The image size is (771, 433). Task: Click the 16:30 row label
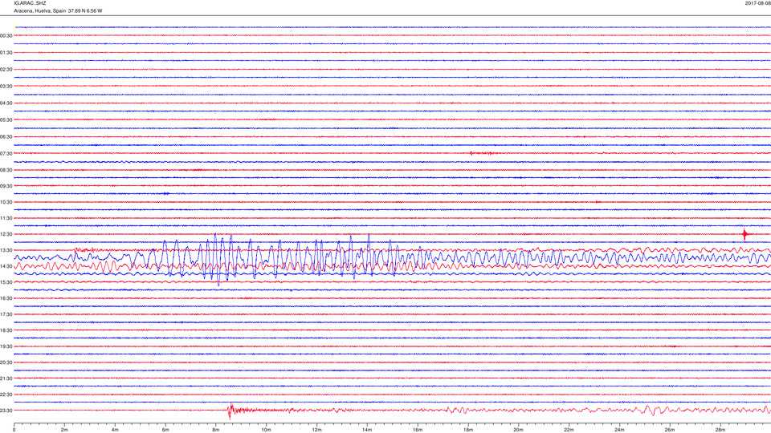pos(6,298)
